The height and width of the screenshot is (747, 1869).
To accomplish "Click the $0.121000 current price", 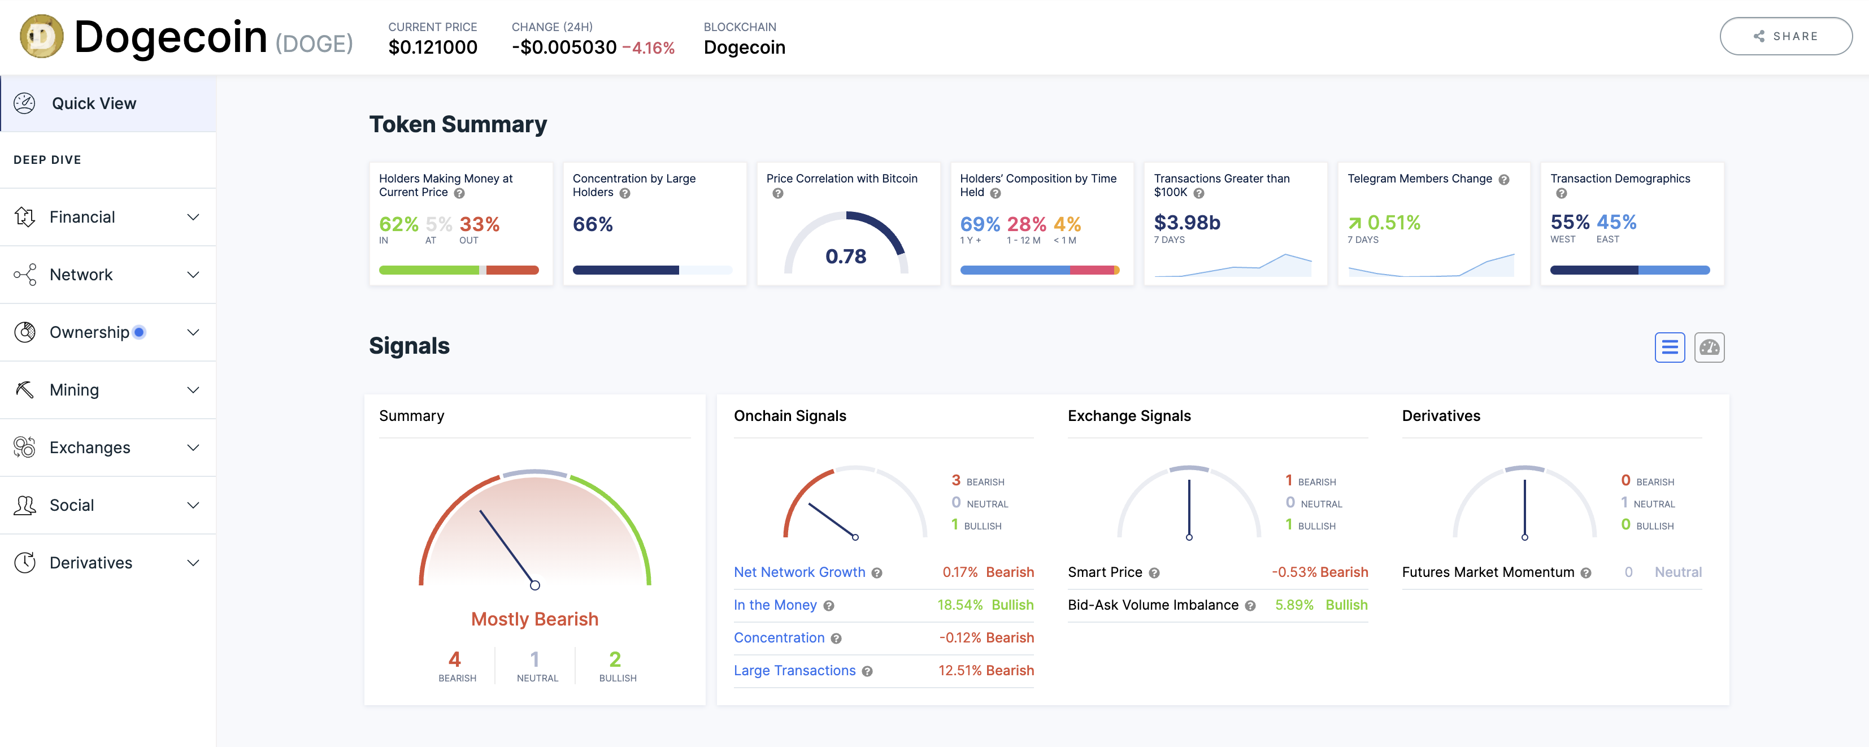I will [x=432, y=47].
